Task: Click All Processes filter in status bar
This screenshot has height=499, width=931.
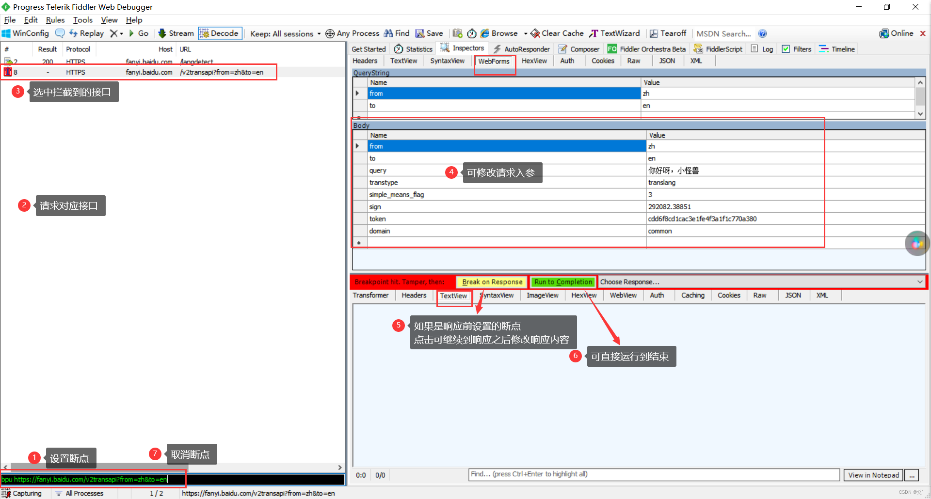Action: (80, 493)
